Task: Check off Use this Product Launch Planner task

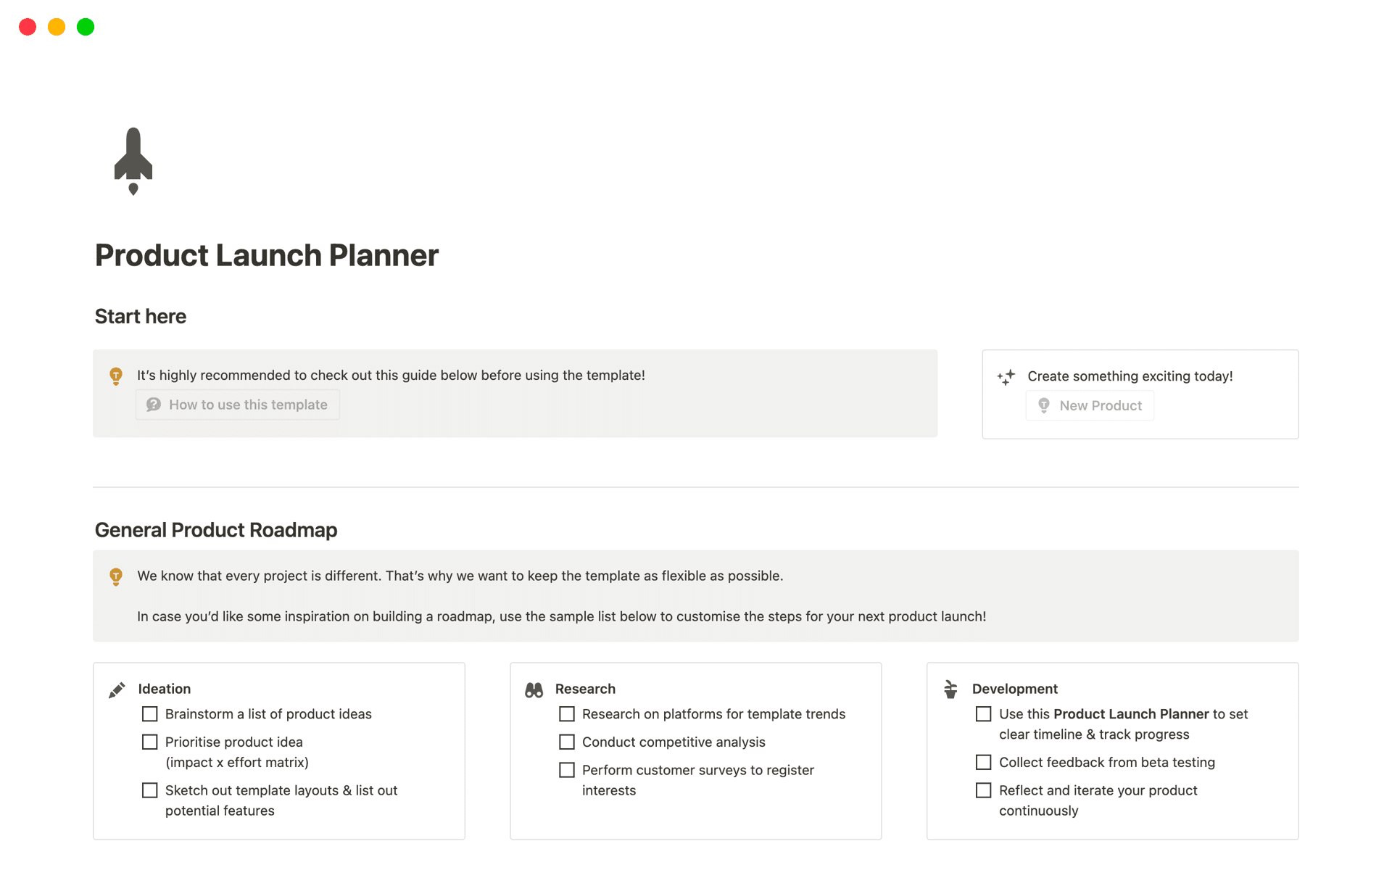Action: (983, 714)
